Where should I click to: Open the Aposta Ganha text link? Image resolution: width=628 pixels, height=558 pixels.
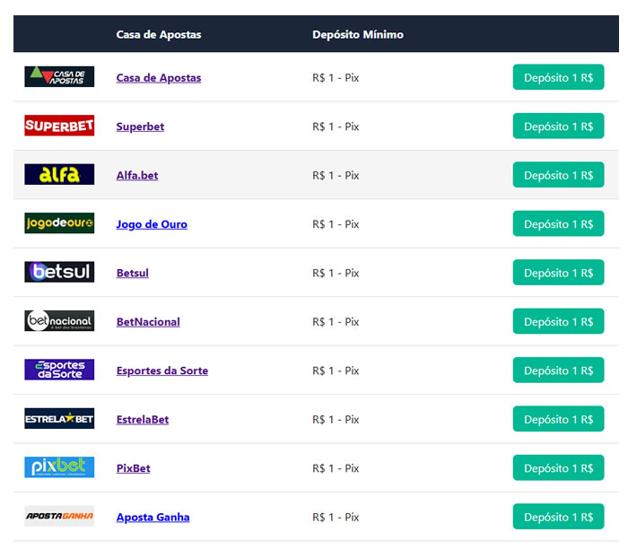(153, 518)
